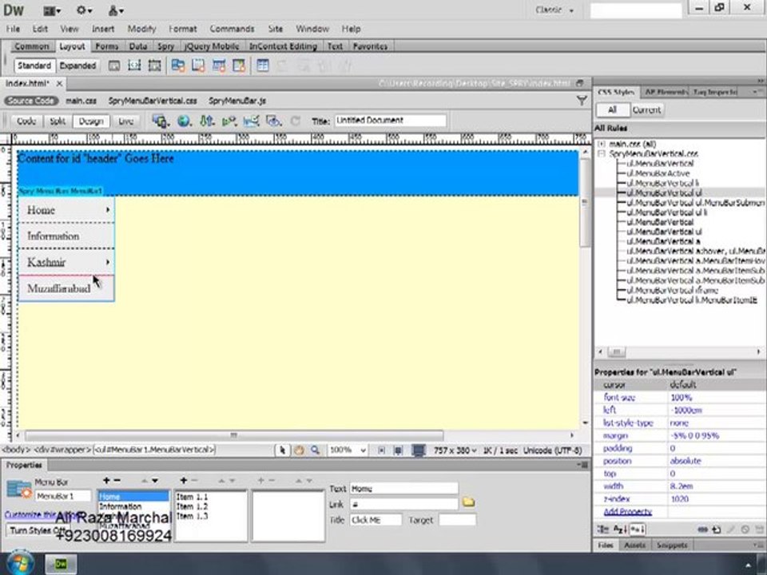Viewport: 767px width, 575px height.
Task: Expand the main.css (all) tree node
Action: (x=602, y=144)
